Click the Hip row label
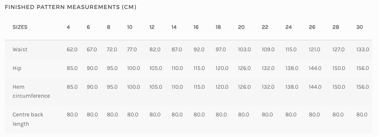 coord(17,68)
